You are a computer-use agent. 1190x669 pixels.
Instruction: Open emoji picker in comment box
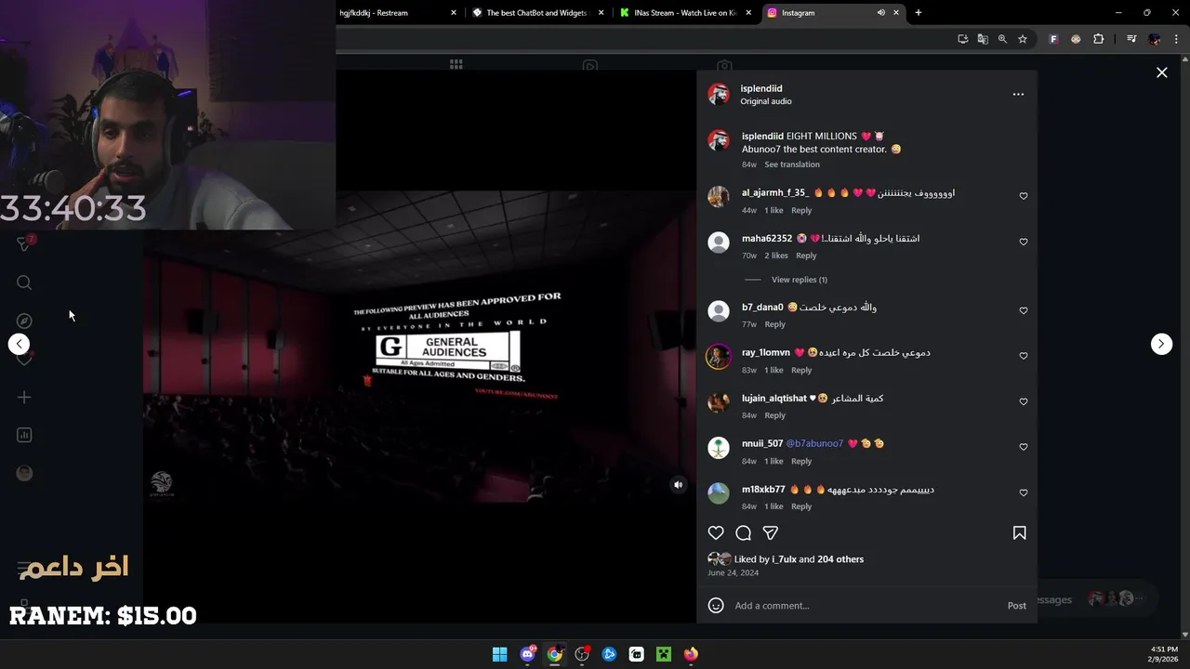(x=716, y=606)
